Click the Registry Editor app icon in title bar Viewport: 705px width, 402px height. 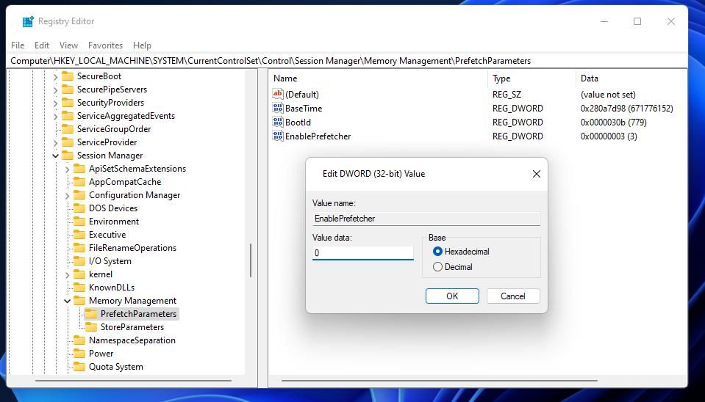point(28,21)
